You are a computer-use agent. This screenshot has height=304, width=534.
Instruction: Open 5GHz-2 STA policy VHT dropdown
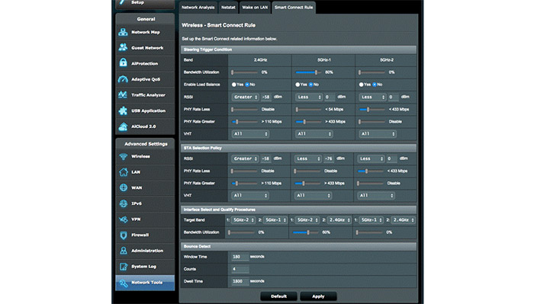click(x=376, y=196)
